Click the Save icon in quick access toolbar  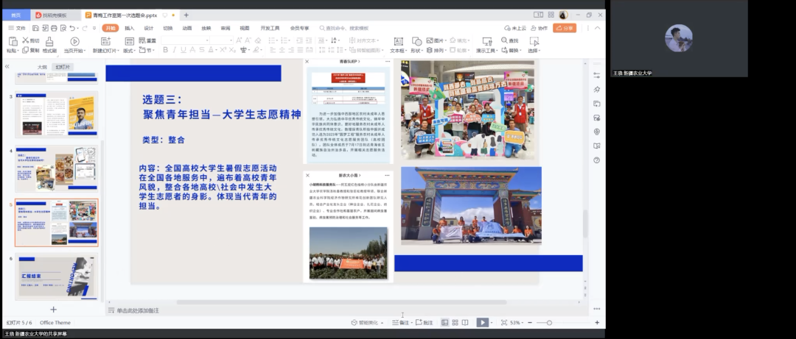tap(35, 29)
